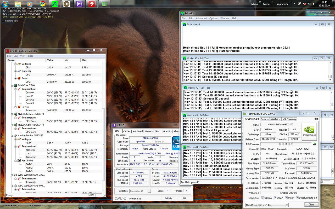Open the Advanced menu in Prime95
Screen dimensions: 335x209
click(x=201, y=18)
